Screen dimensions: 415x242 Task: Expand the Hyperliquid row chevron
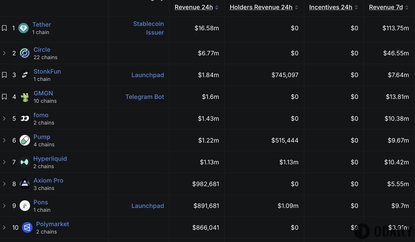point(4,162)
